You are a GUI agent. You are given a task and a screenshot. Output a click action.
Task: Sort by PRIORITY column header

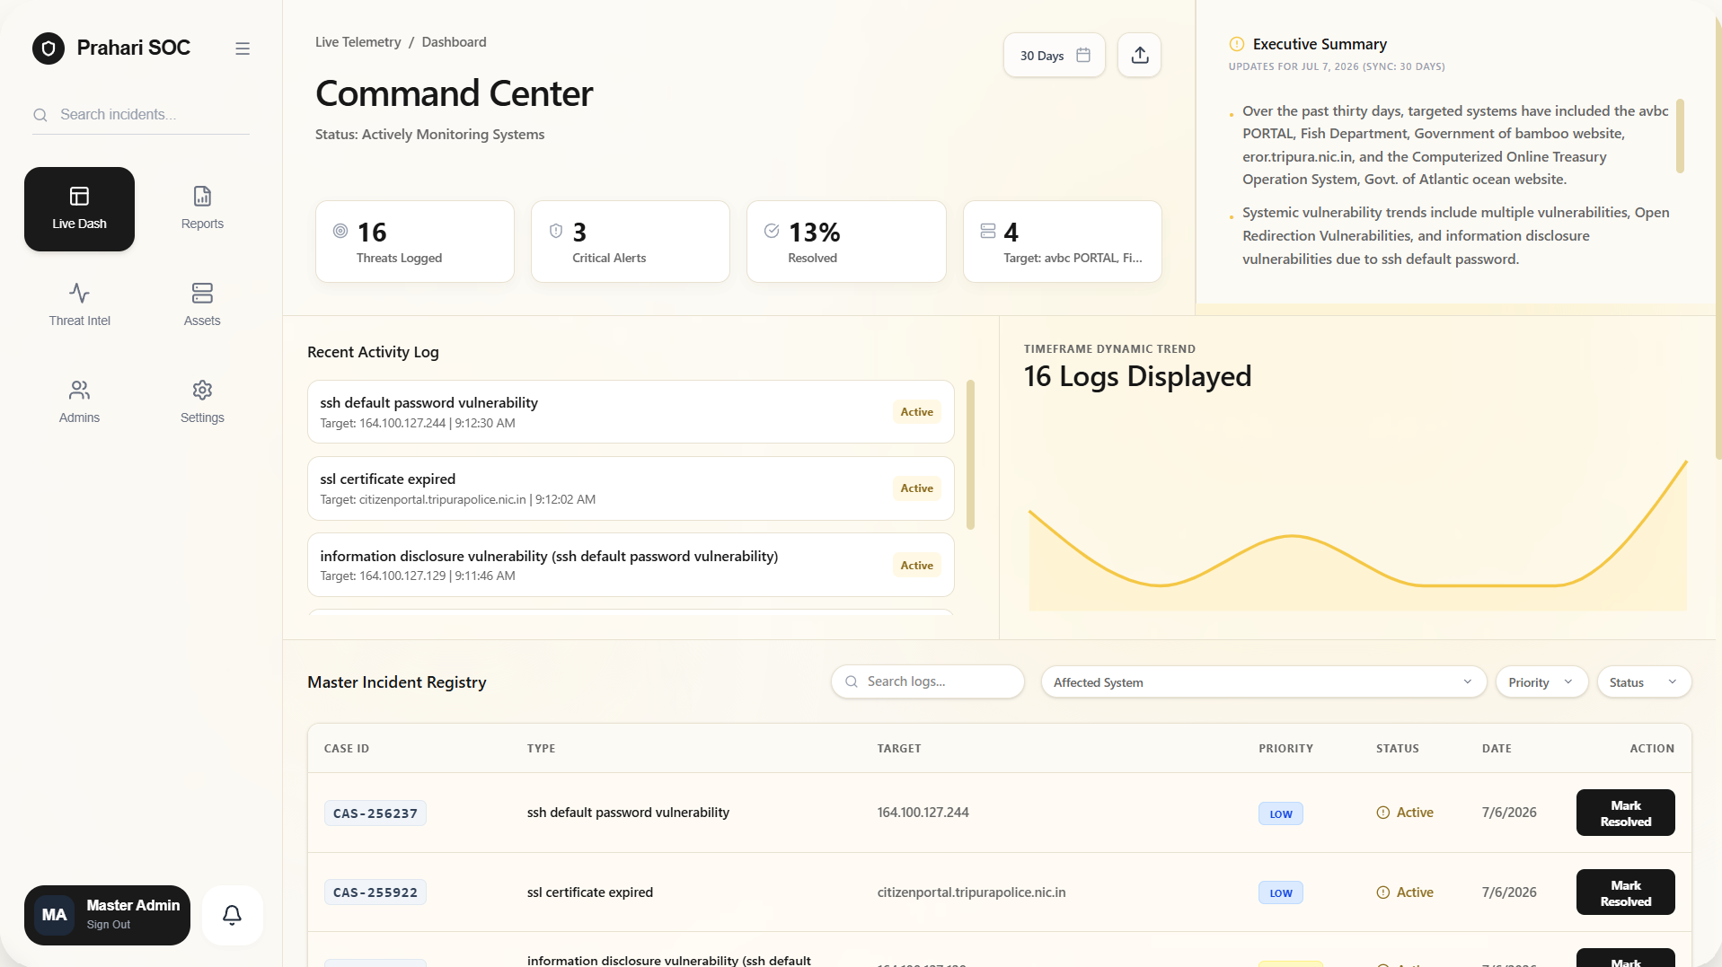1285,748
